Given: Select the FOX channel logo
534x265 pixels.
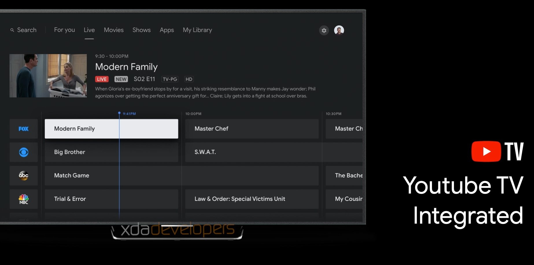Looking at the screenshot, I should (x=24, y=129).
